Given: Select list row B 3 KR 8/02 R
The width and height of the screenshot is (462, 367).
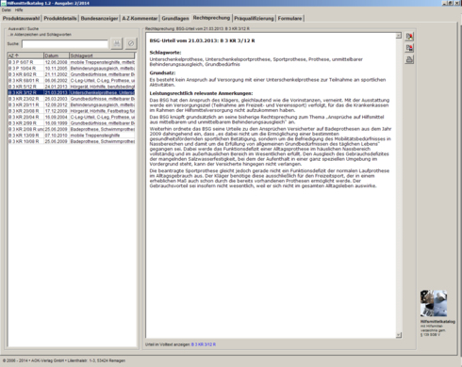Looking at the screenshot, I should point(72,74).
